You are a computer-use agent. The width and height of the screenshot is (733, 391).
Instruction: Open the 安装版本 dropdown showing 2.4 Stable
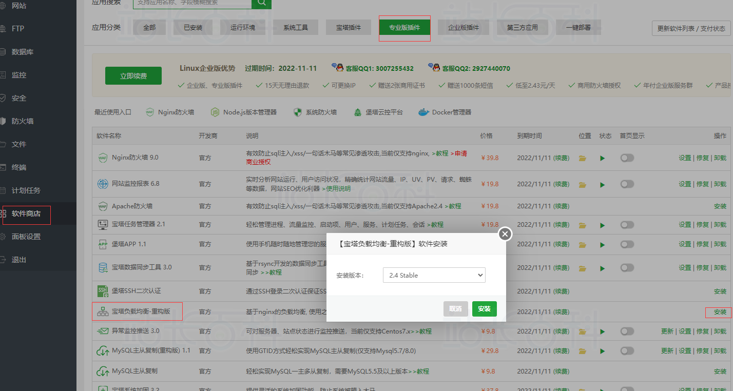point(434,275)
